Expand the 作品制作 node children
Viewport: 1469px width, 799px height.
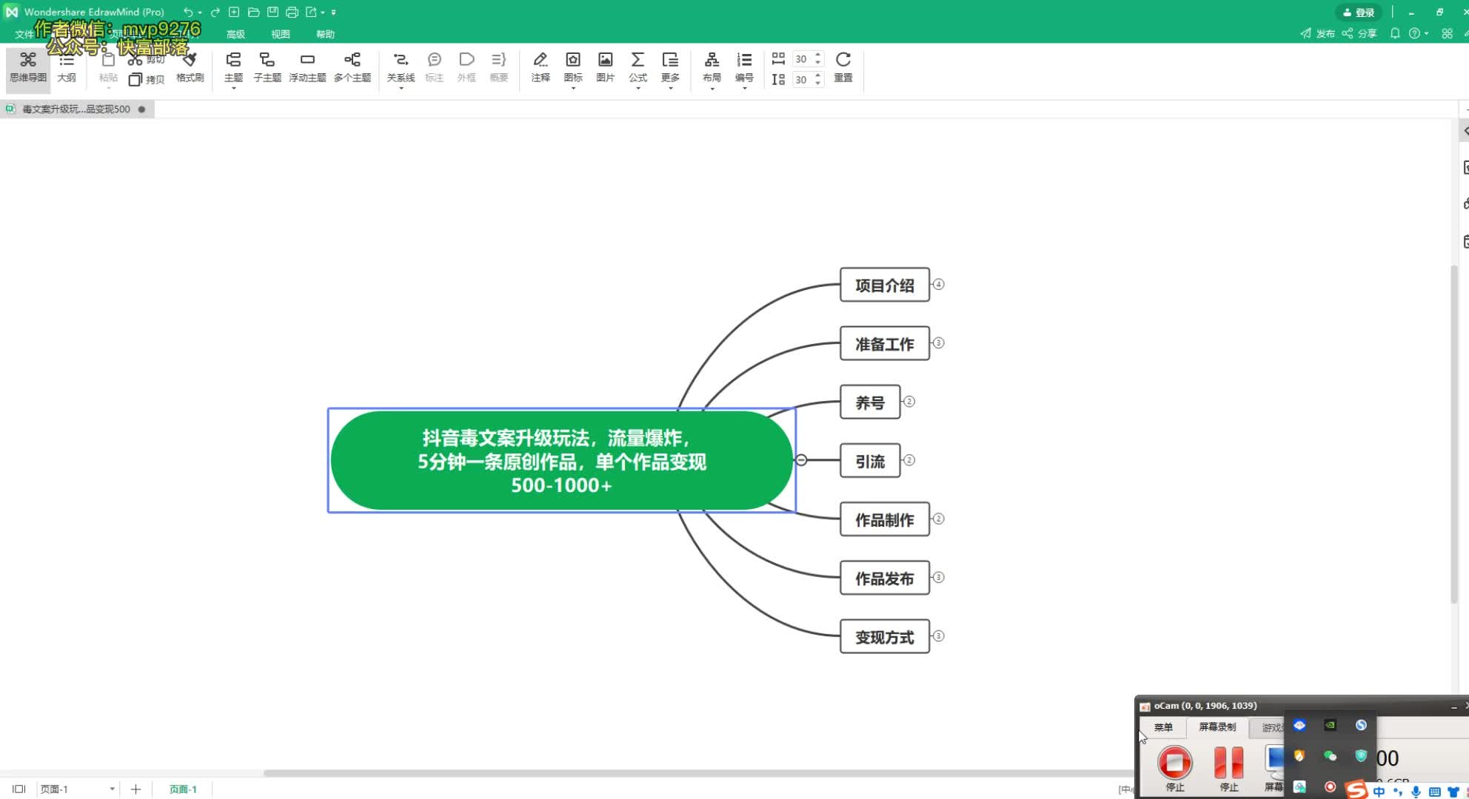pos(938,519)
